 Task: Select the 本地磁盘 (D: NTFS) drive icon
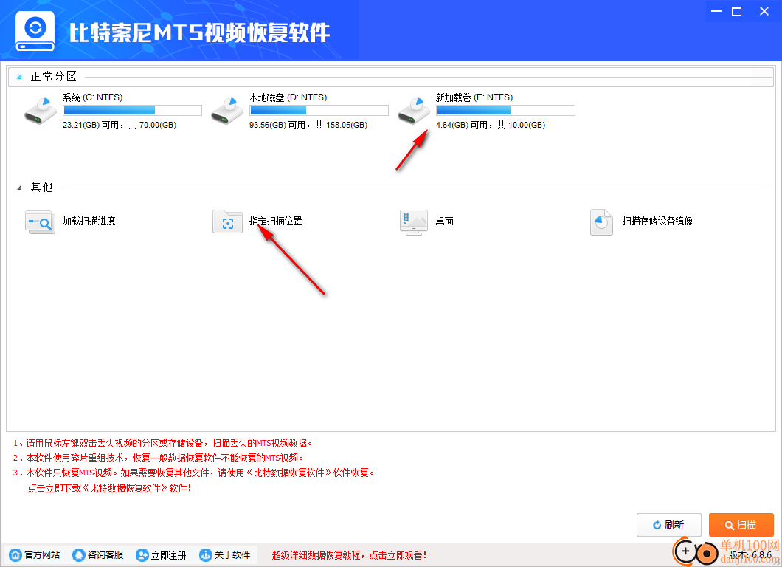pos(227,111)
